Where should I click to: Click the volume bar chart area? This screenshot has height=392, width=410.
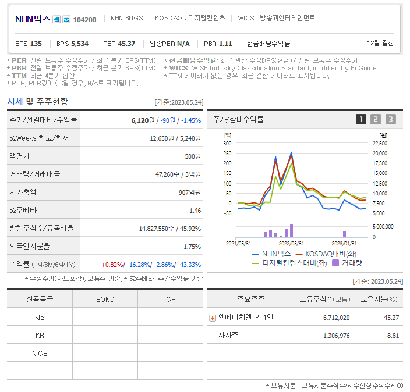coord(302,231)
